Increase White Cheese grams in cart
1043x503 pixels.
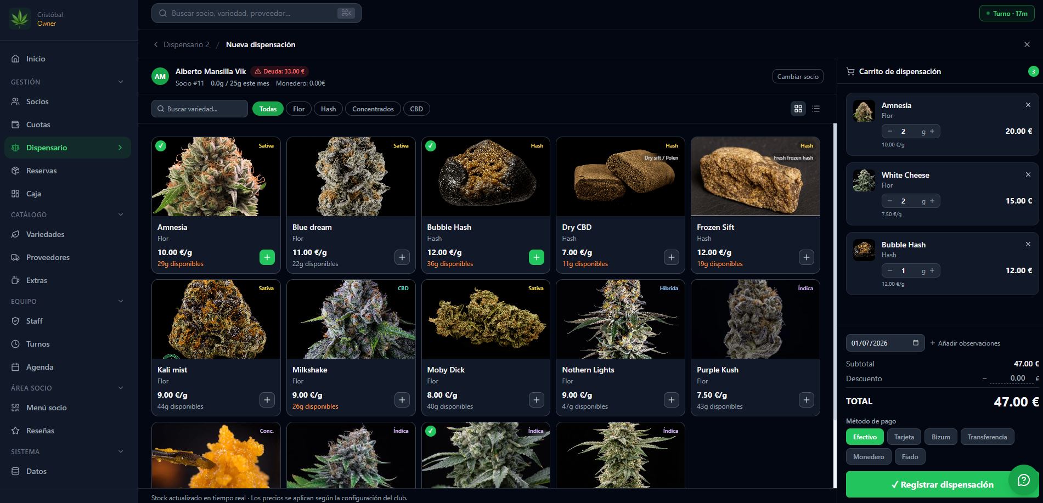pos(932,201)
